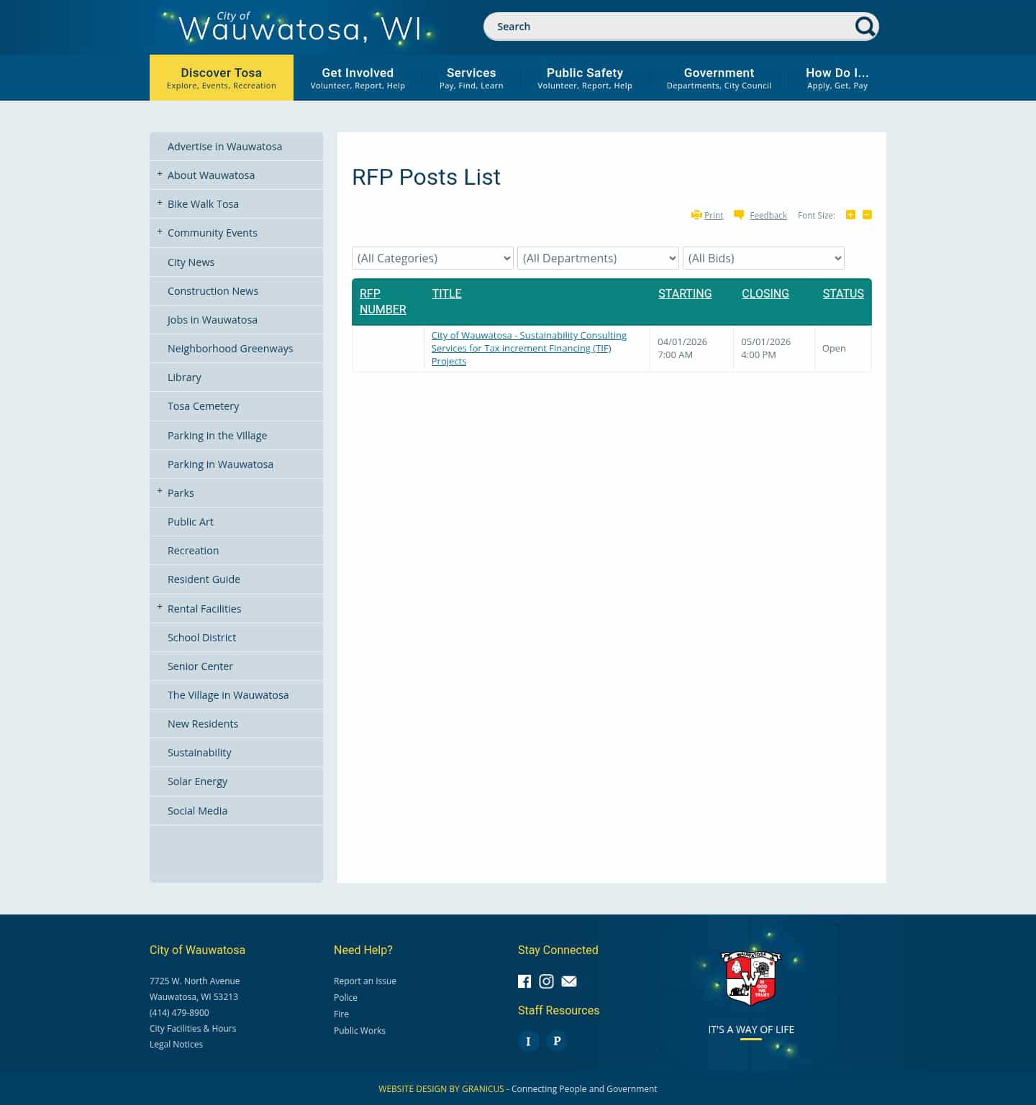
Task: Open the Government navigation menu
Action: (719, 77)
